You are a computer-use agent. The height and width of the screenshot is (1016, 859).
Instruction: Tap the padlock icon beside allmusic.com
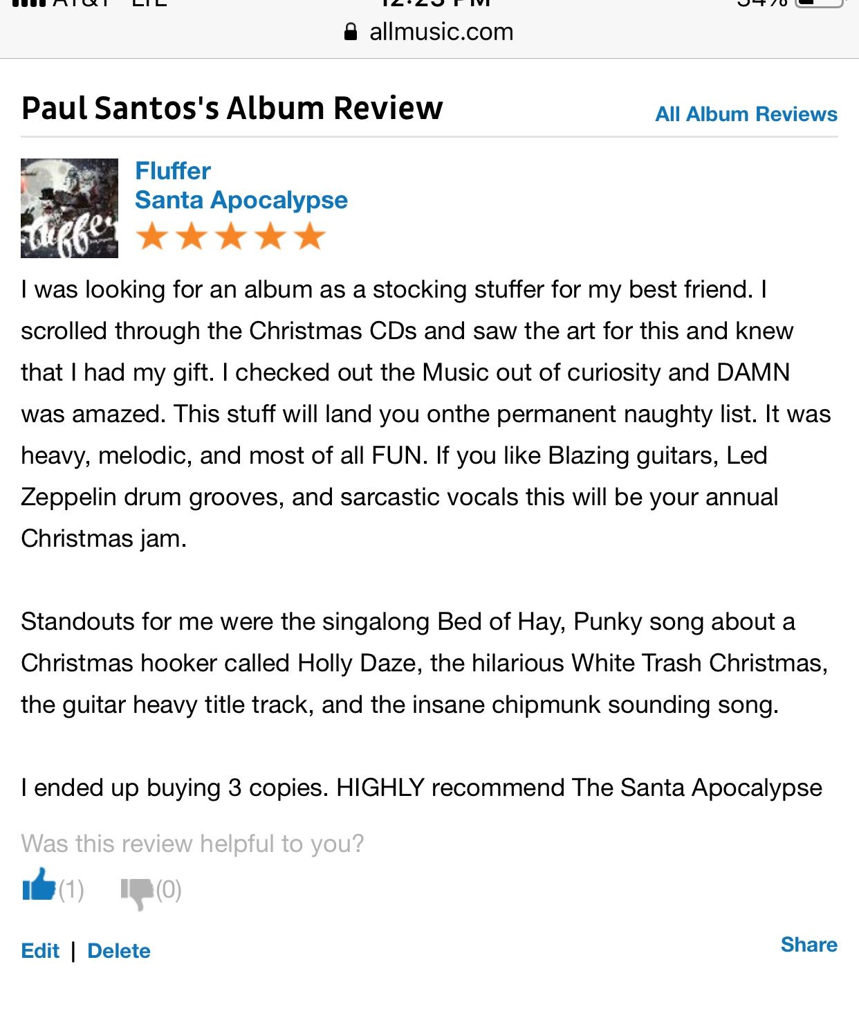[x=351, y=32]
